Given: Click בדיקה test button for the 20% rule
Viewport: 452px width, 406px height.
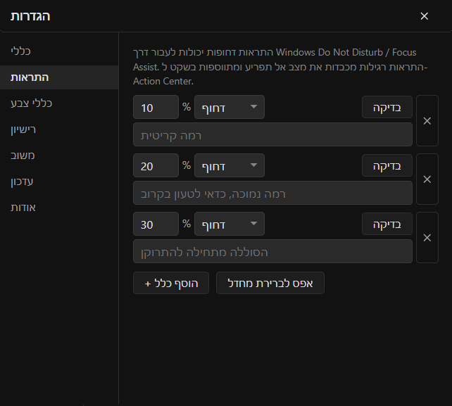Looking at the screenshot, I should click(x=387, y=165).
